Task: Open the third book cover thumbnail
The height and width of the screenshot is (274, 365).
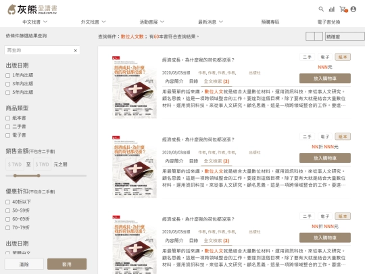Action: click(x=135, y=245)
